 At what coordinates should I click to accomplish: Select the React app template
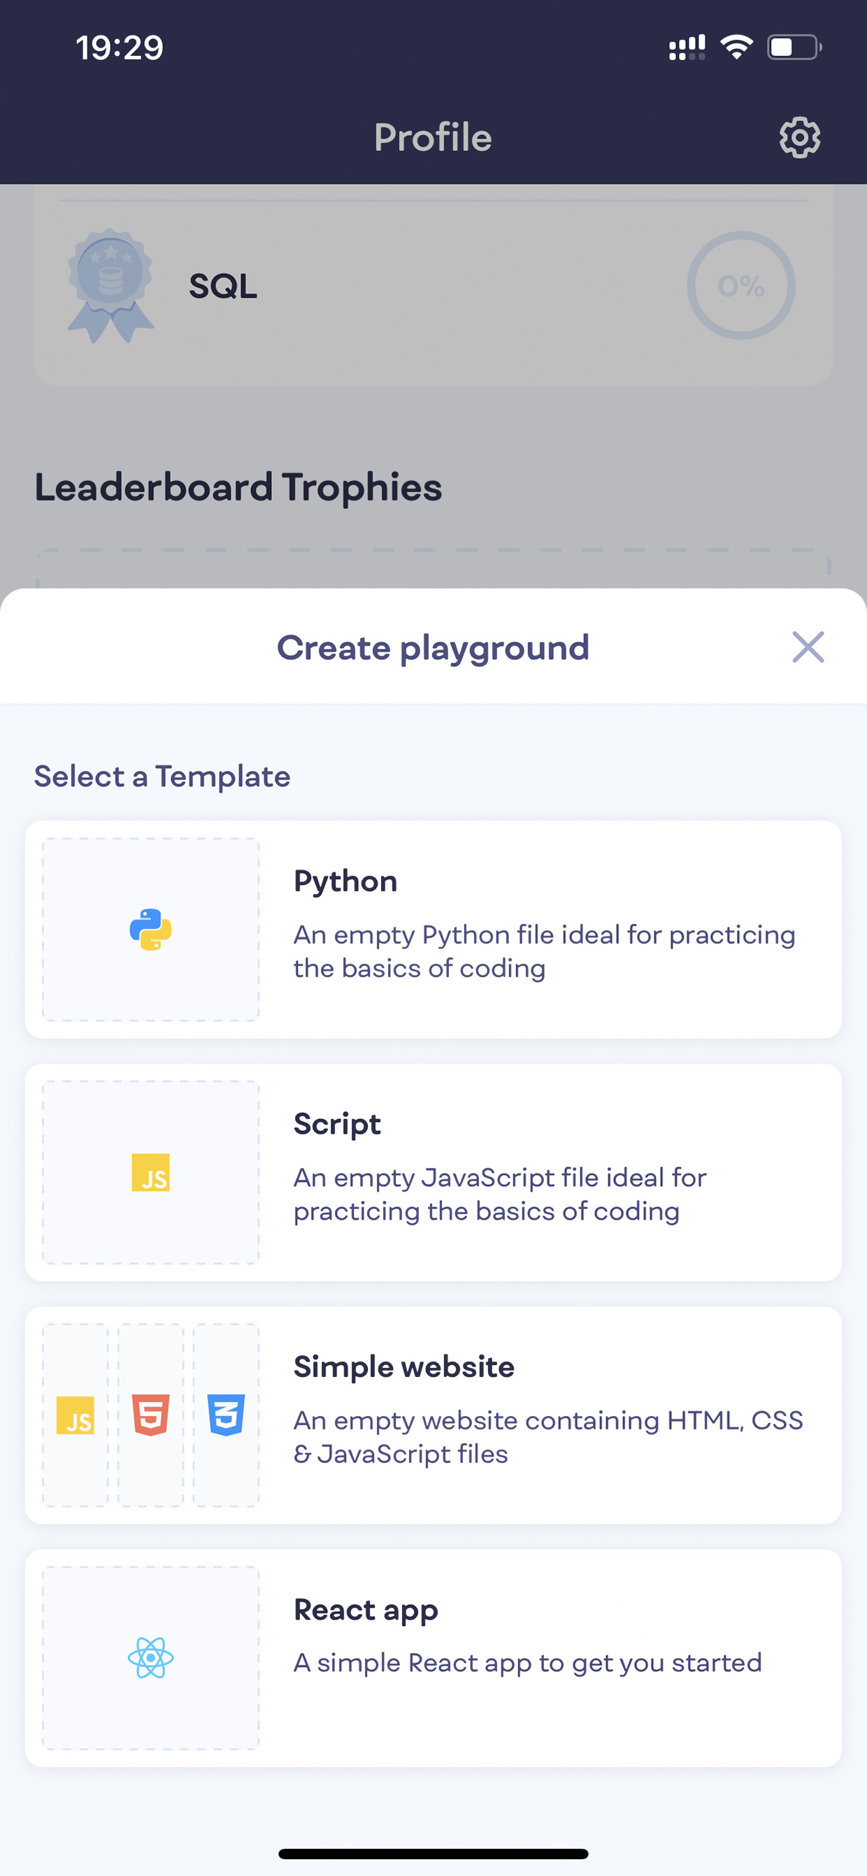[x=433, y=1657]
